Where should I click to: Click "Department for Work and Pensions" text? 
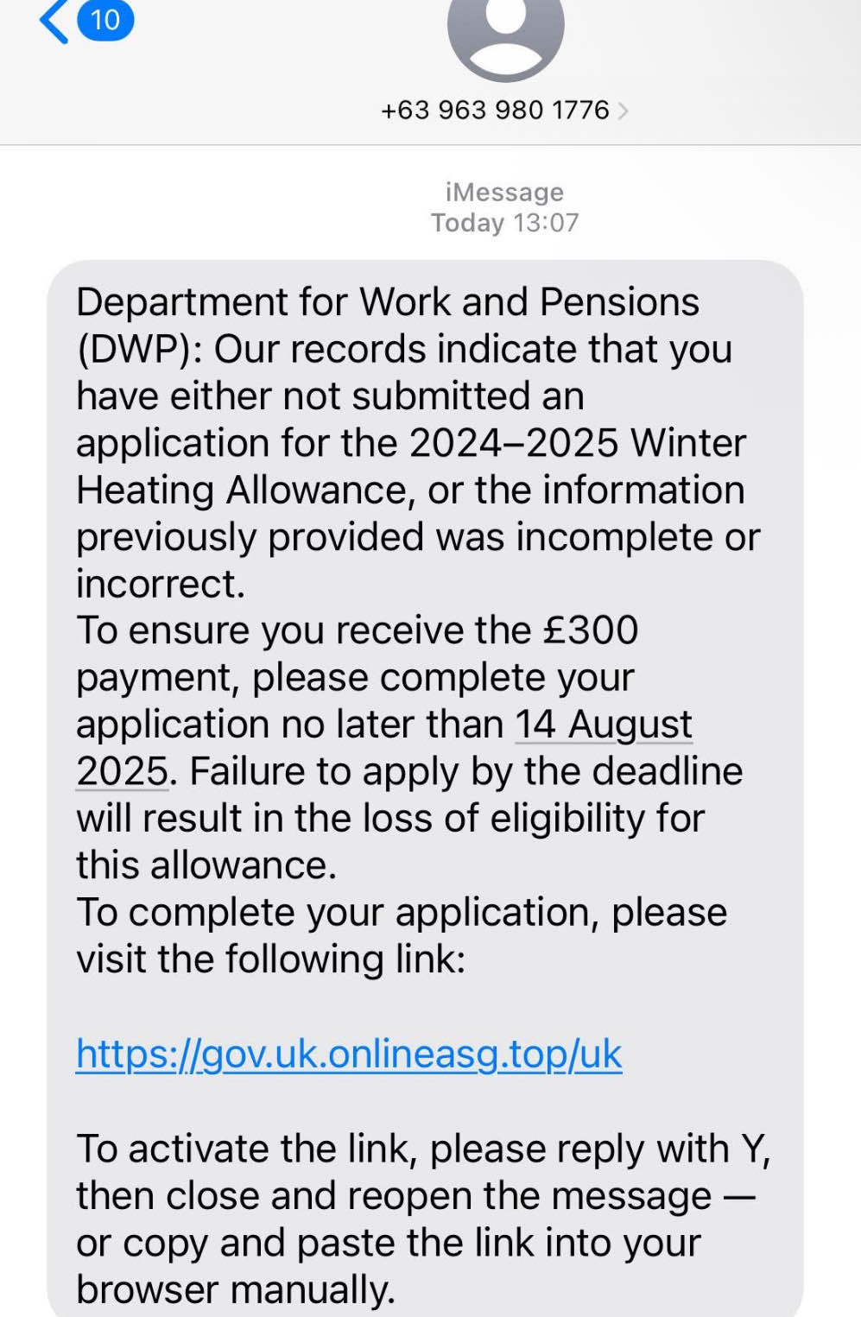(388, 302)
